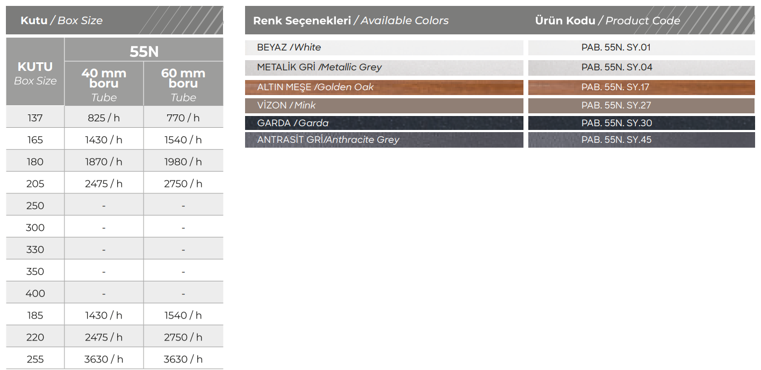Select product code PAB. 55N. SY.45
Screen dimensions: 761x370
point(616,140)
